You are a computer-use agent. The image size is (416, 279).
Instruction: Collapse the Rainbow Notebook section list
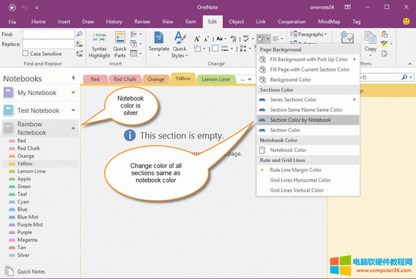73,128
